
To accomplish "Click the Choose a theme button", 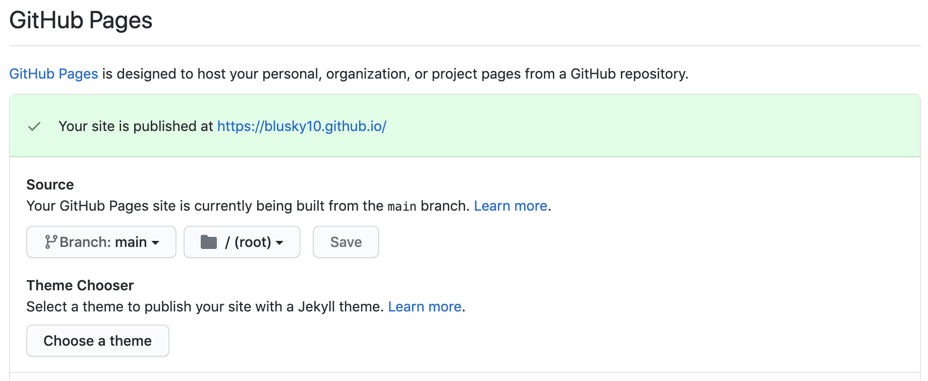I will pyautogui.click(x=98, y=341).
